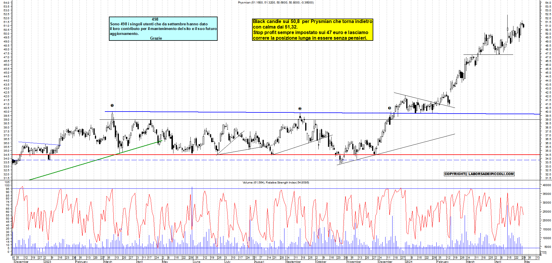Image resolution: width=552 pixels, height=263 pixels.
Task: Click the 'July' label on the time axis
Action: pyautogui.click(x=228, y=262)
